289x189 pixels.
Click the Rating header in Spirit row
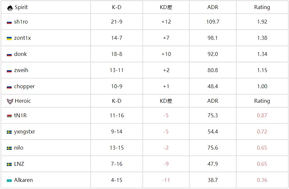click(x=262, y=7)
